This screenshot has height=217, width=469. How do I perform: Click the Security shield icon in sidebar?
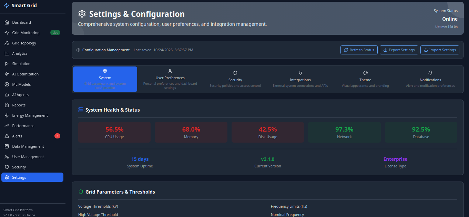click(x=7, y=167)
